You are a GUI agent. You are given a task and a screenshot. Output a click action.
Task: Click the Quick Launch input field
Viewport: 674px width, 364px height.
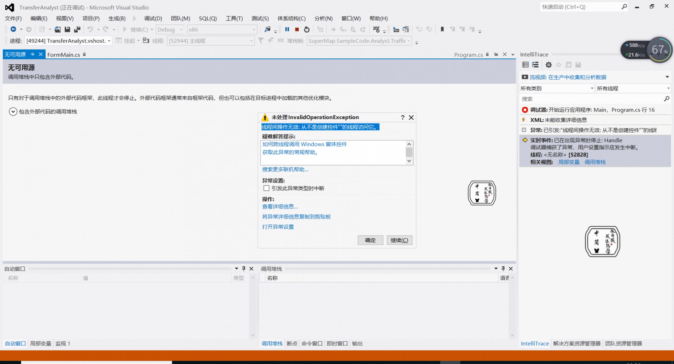(580, 7)
